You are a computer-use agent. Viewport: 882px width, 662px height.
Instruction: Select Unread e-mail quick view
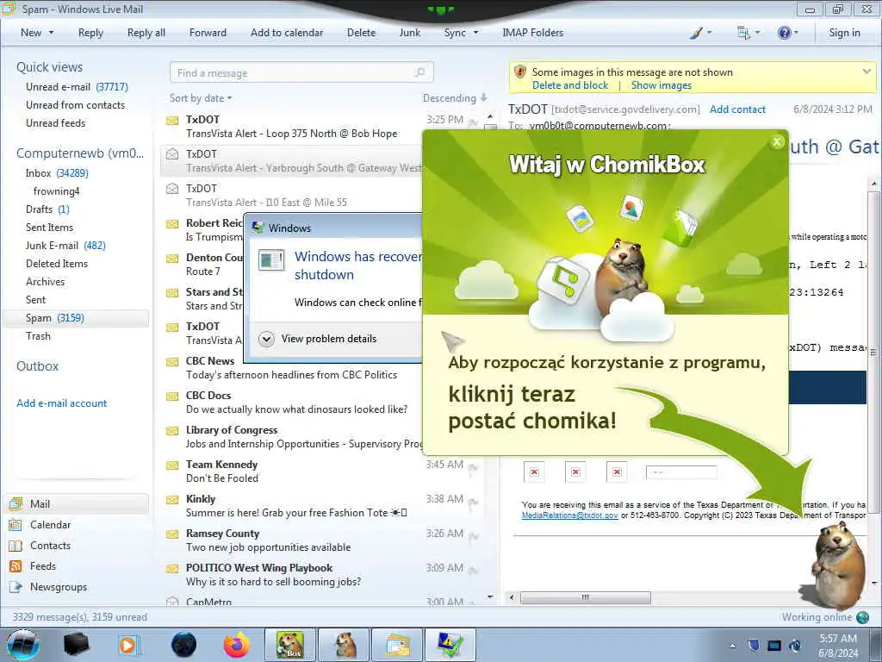tap(77, 87)
